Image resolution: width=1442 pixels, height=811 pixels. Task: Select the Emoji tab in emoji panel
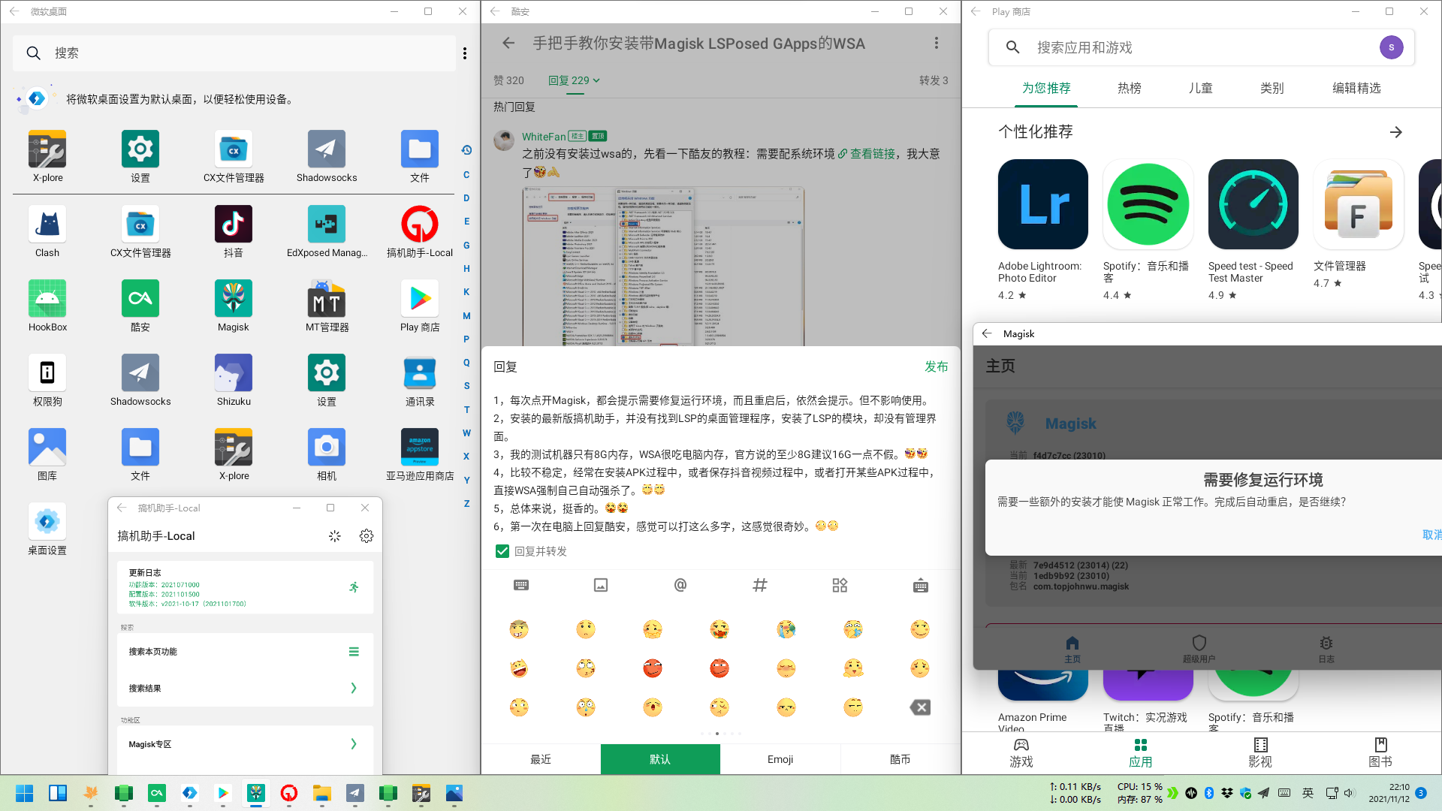point(780,759)
